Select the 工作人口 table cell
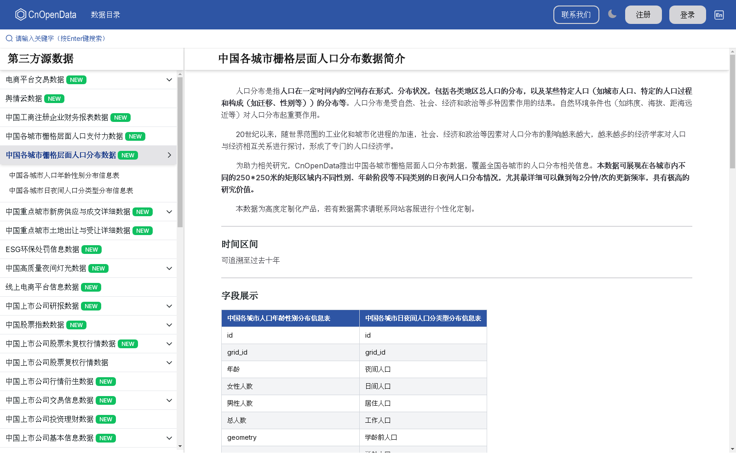Image resolution: width=736 pixels, height=460 pixels. click(423, 420)
